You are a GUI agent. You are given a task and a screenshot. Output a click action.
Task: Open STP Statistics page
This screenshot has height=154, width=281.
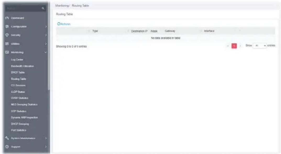[19, 111]
